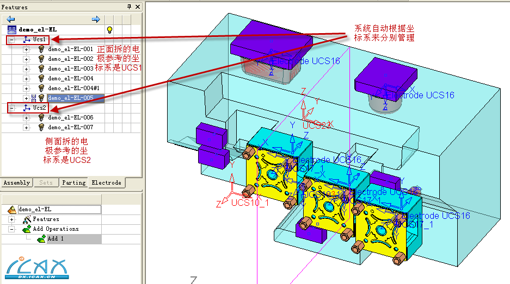Click electrode icon of demo_el-EL-002
This screenshot has height=284, width=510.
pos(41,59)
